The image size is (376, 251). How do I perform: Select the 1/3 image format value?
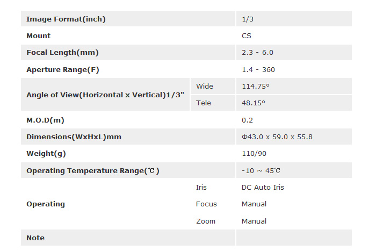[248, 19]
